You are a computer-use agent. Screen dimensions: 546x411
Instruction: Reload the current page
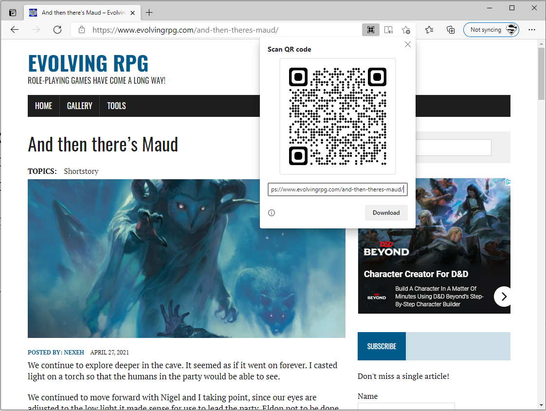pos(57,30)
